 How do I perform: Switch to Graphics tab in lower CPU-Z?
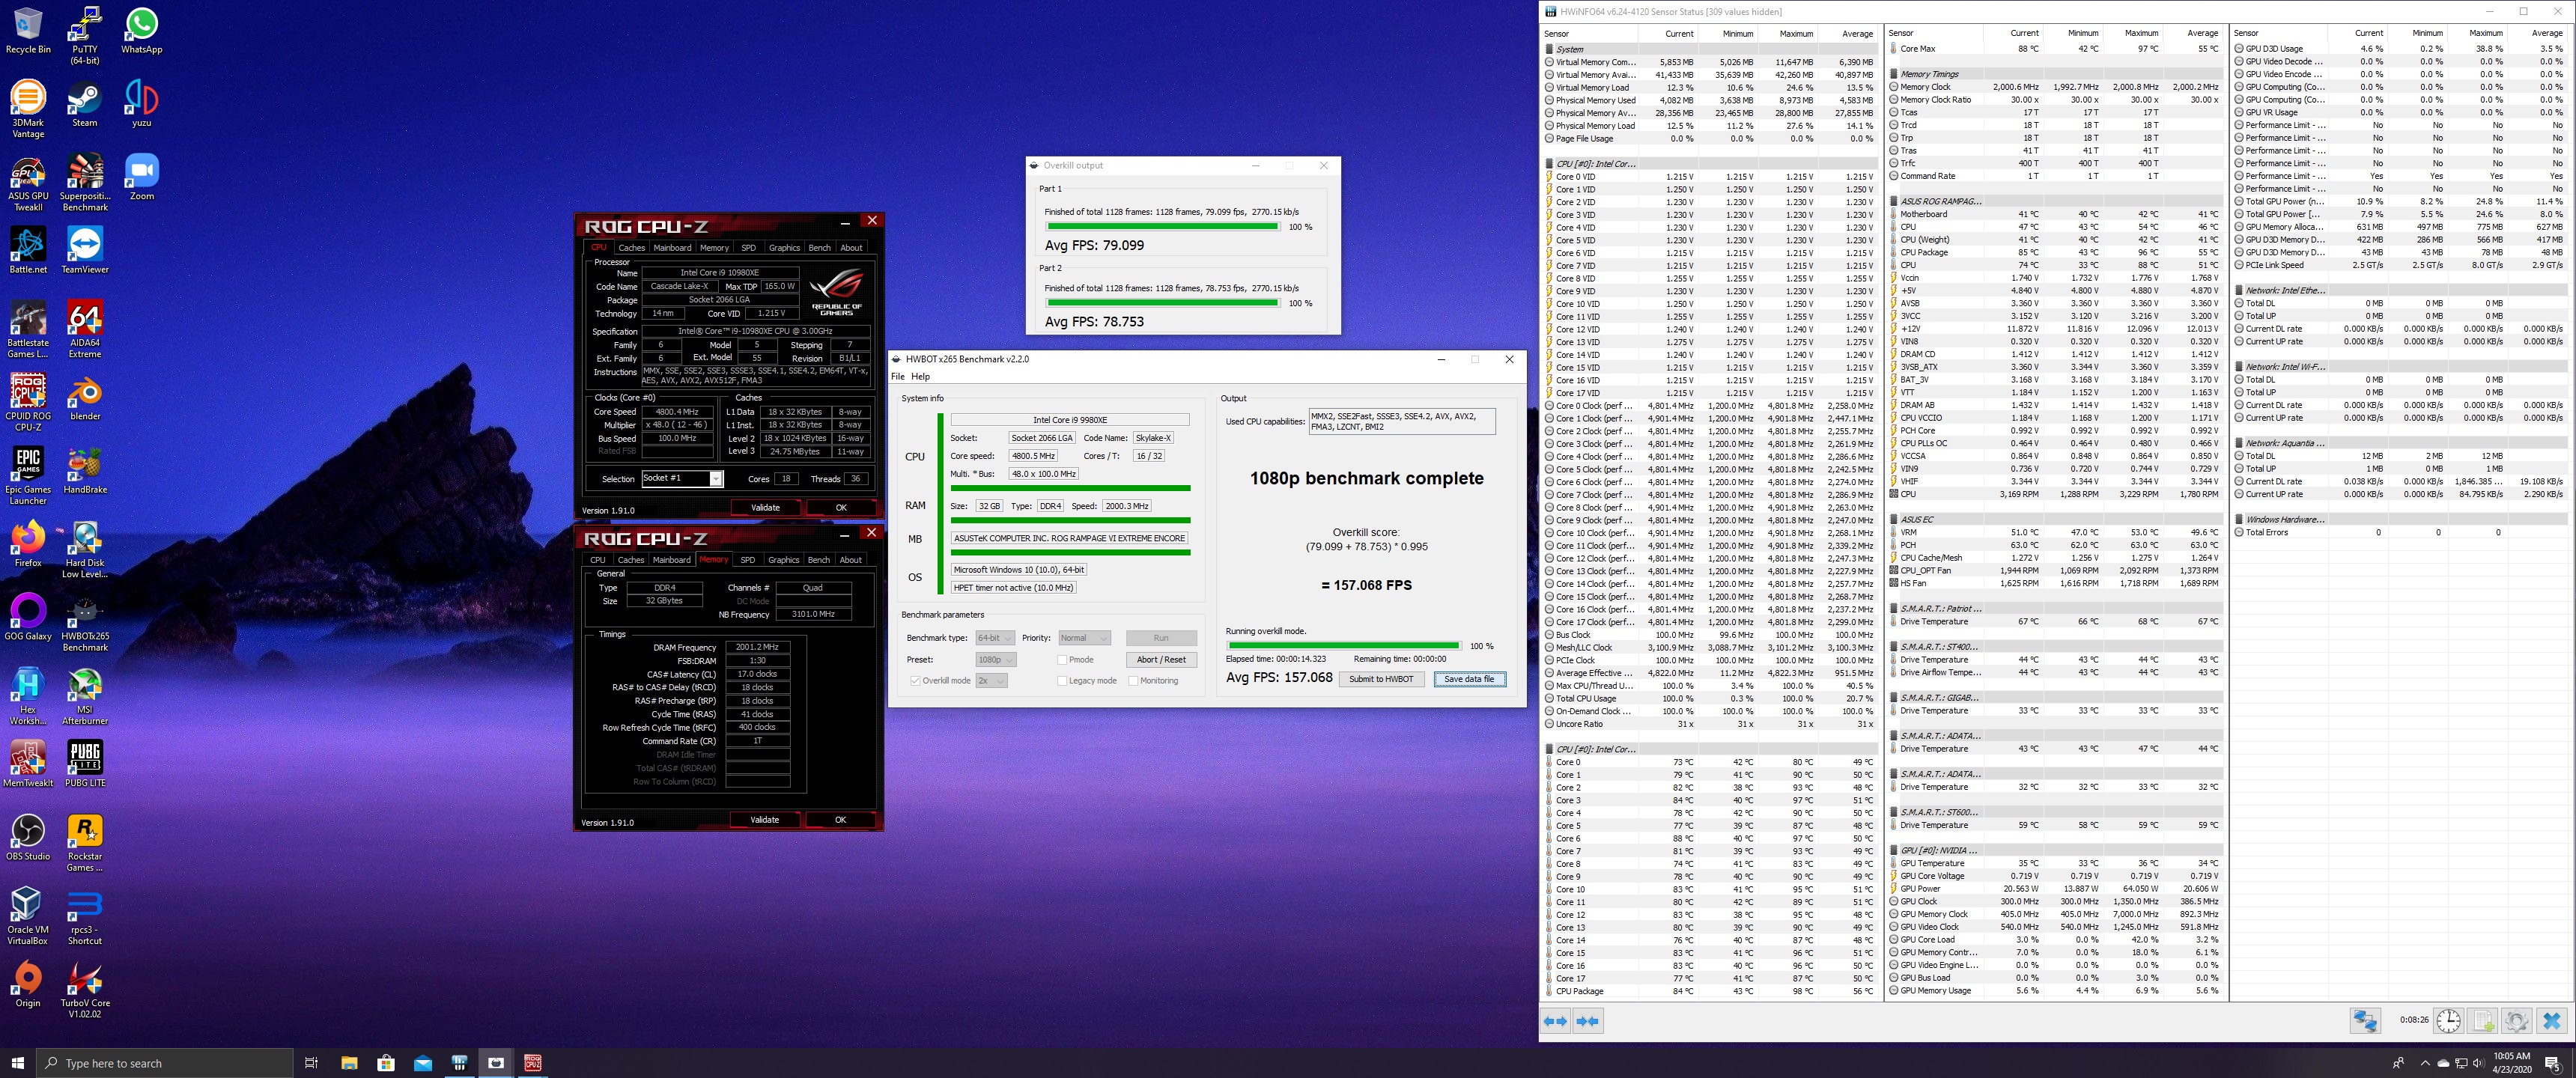click(x=784, y=560)
